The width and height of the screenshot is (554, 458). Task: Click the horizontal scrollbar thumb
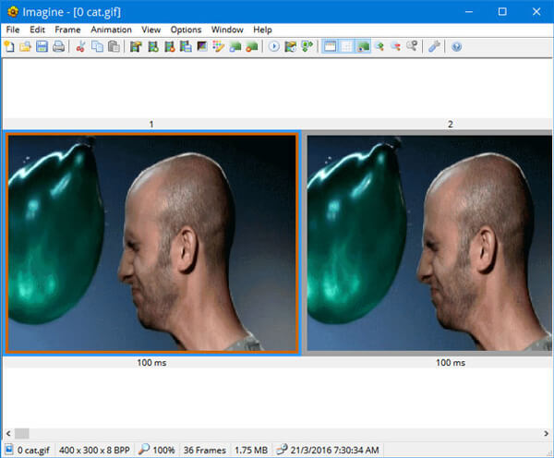pyautogui.click(x=20, y=432)
